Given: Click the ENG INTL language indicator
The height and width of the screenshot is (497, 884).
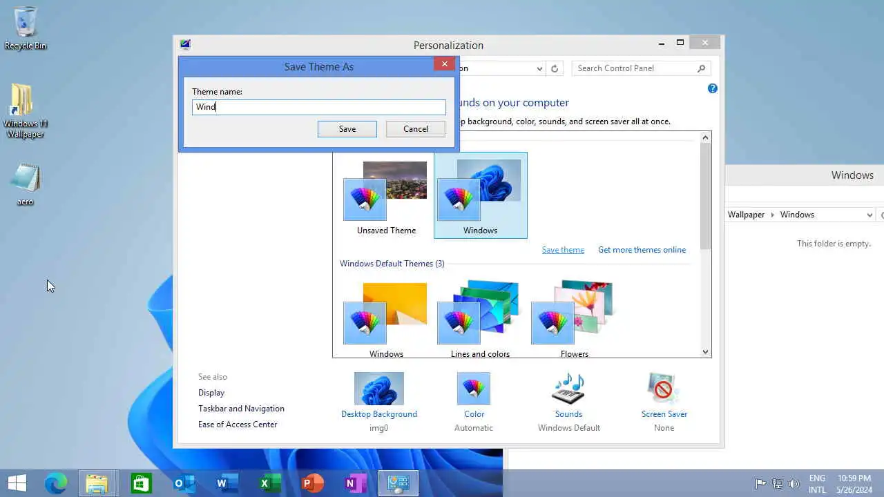Looking at the screenshot, I should click(x=817, y=484).
